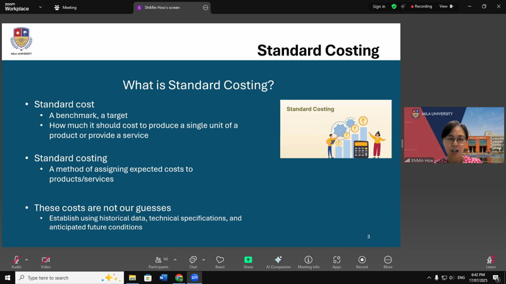Start recording with Record button

click(362, 260)
